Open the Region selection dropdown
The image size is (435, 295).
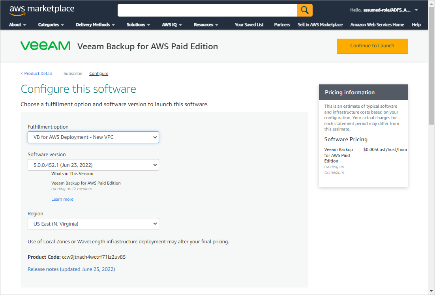pyautogui.click(x=93, y=224)
